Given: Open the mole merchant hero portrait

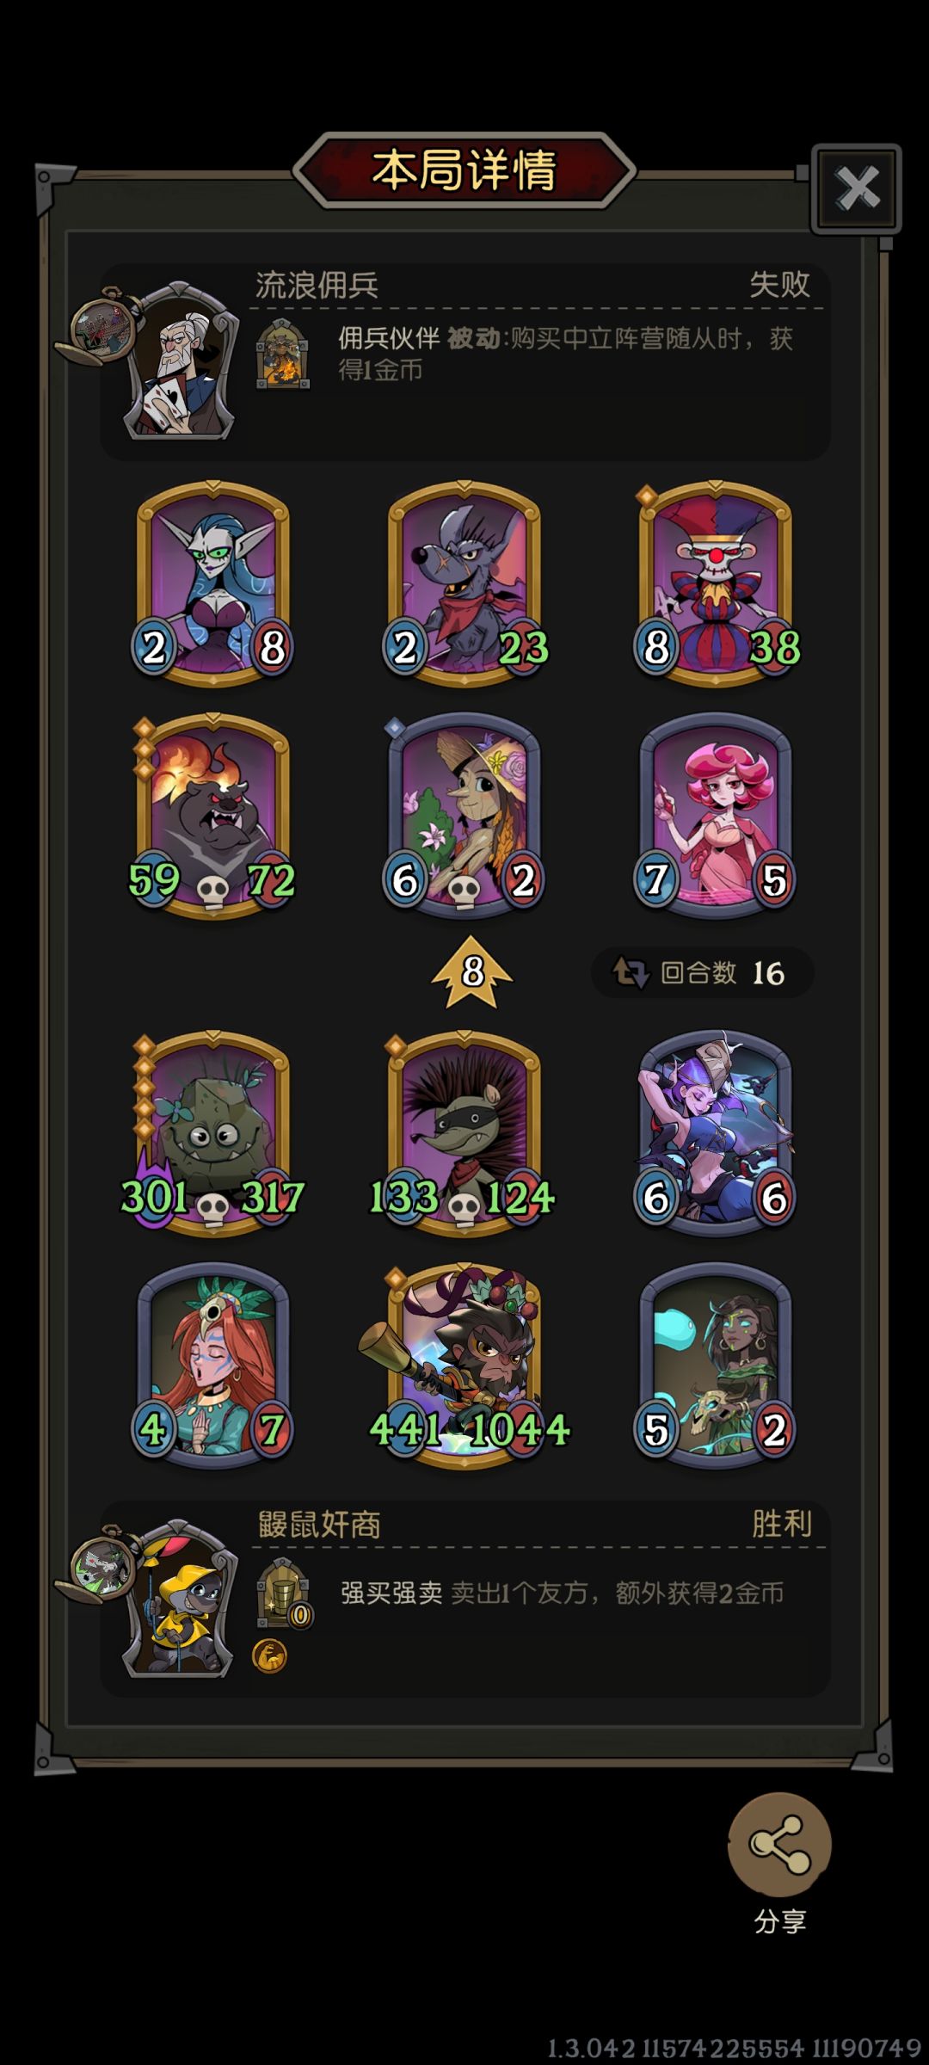Looking at the screenshot, I should tap(181, 1600).
